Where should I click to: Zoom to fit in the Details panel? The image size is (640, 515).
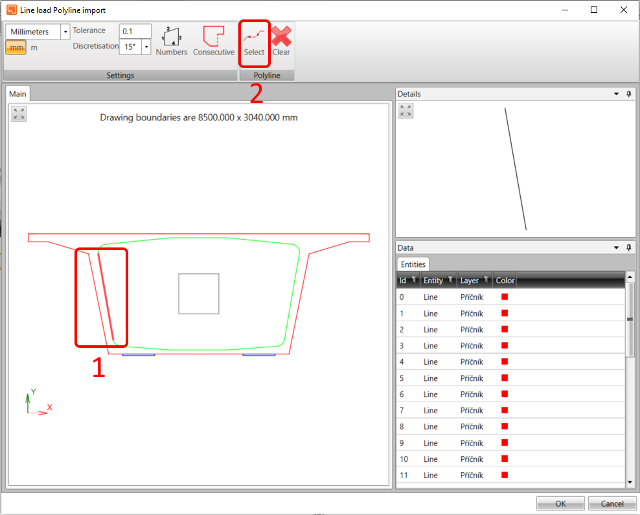click(406, 111)
